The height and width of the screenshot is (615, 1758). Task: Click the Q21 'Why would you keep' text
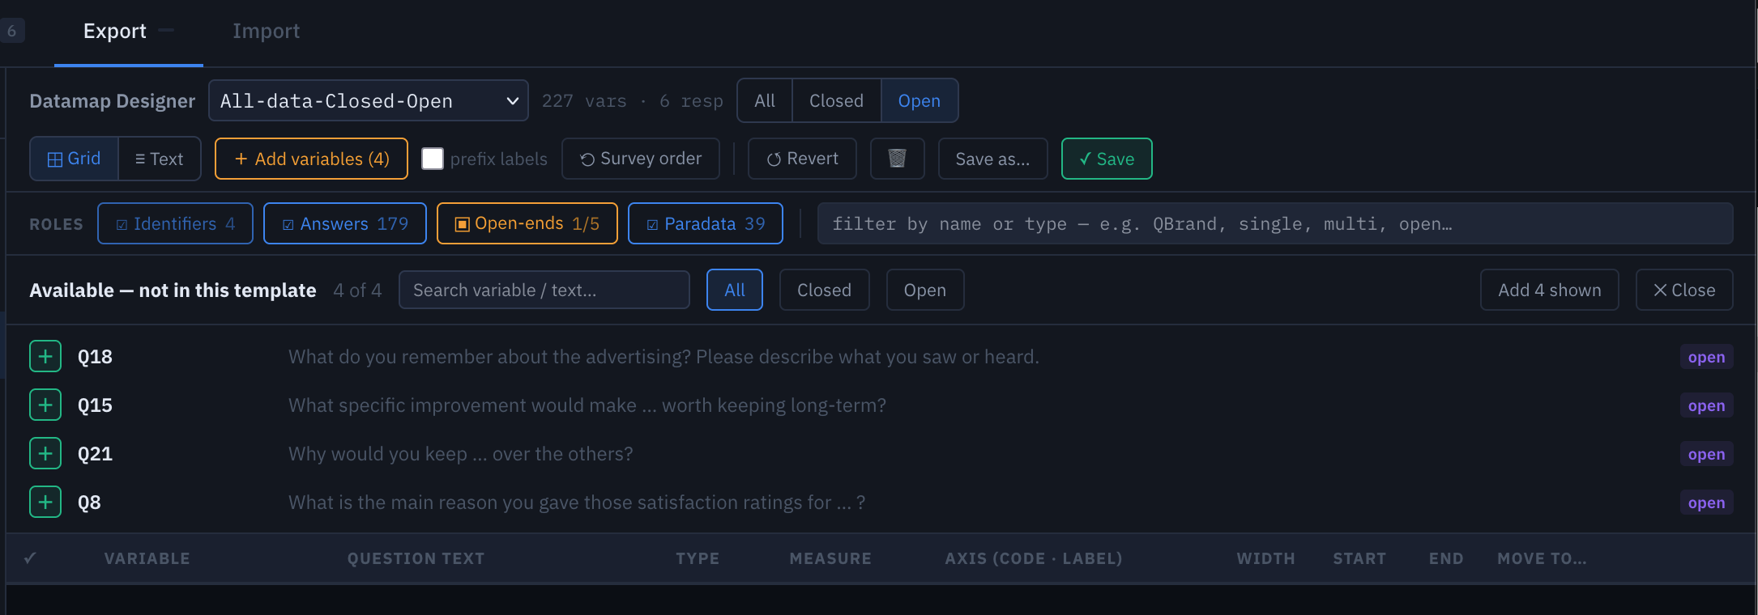[x=460, y=454]
